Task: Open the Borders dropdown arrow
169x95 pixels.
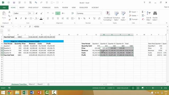Action: [33, 18]
